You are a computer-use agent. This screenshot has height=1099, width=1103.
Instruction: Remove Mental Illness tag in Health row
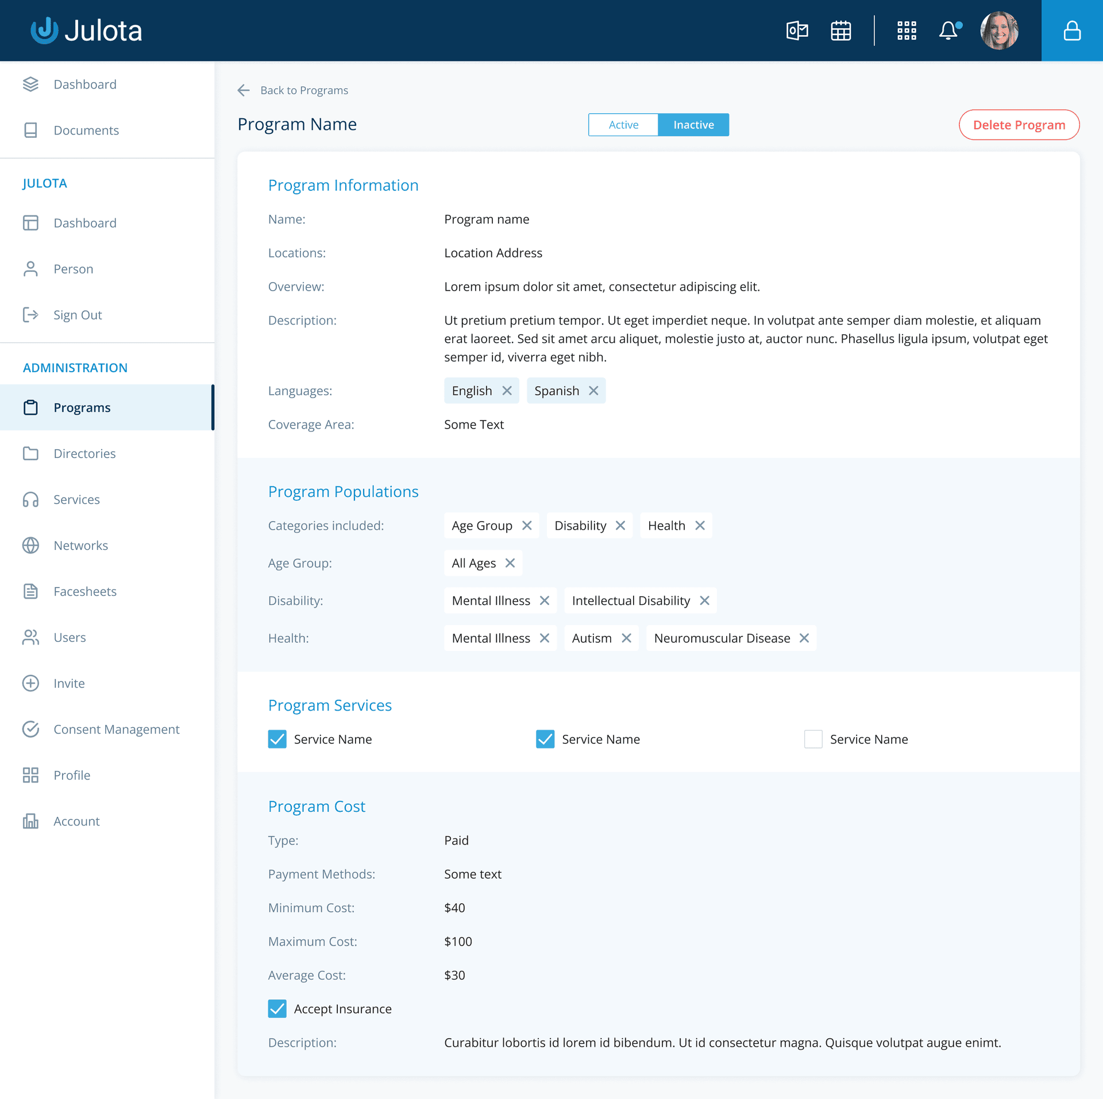[545, 638]
